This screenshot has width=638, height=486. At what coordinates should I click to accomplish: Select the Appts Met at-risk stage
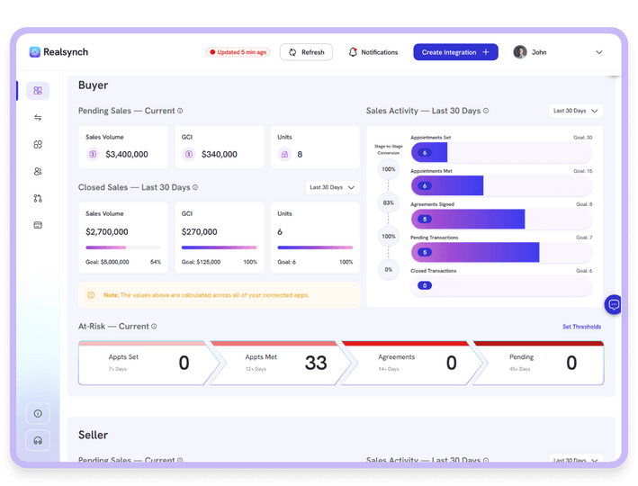pyautogui.click(x=274, y=363)
